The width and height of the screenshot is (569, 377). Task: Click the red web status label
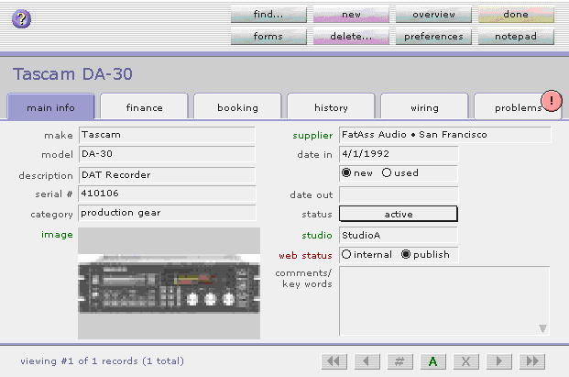coord(305,256)
